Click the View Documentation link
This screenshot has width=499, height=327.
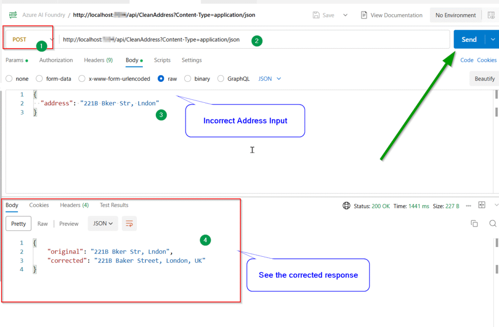(x=396, y=15)
